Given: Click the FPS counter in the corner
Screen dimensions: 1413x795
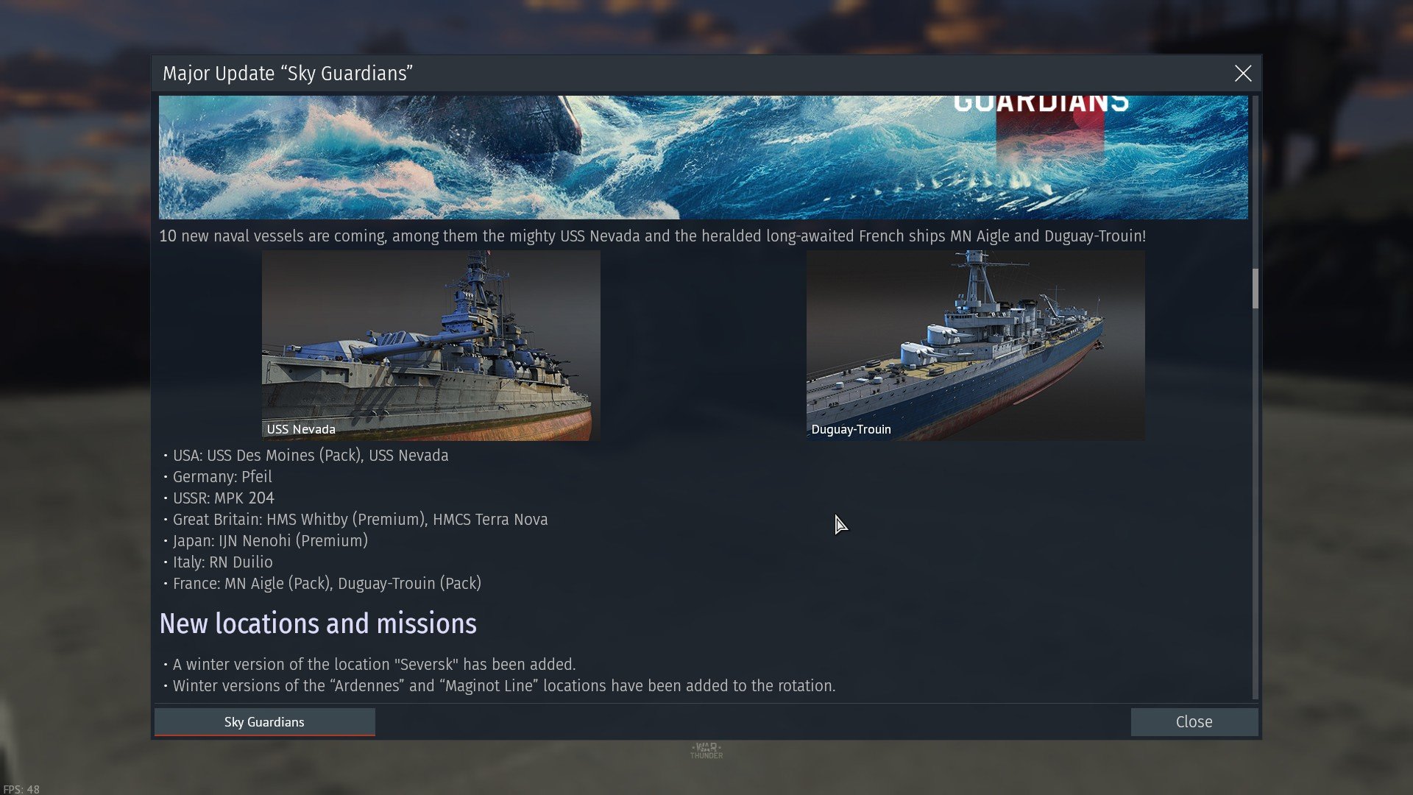Looking at the screenshot, I should (x=21, y=789).
